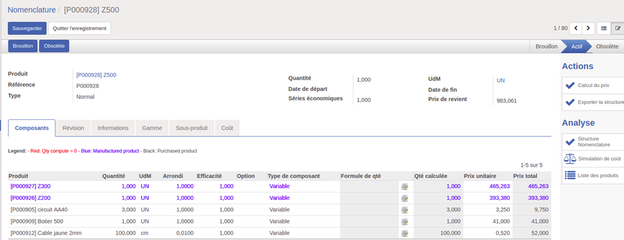Navigate to Nomenclature breadcrumb
The height and width of the screenshot is (240, 624).
32,9
